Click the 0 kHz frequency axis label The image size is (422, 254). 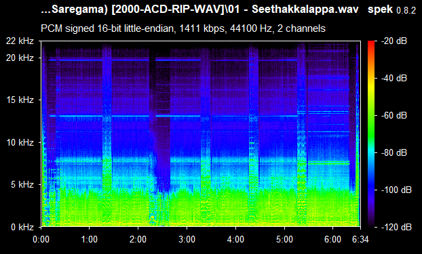coord(22,227)
